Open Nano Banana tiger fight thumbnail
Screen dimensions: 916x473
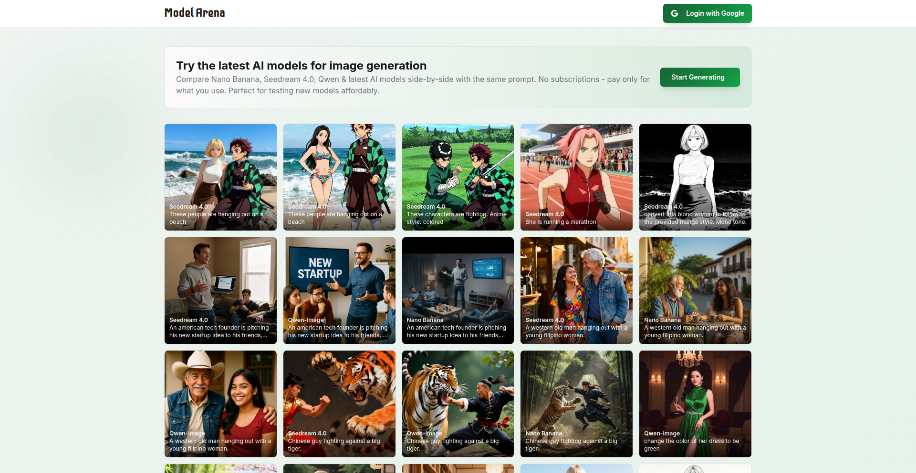pyautogui.click(x=576, y=404)
